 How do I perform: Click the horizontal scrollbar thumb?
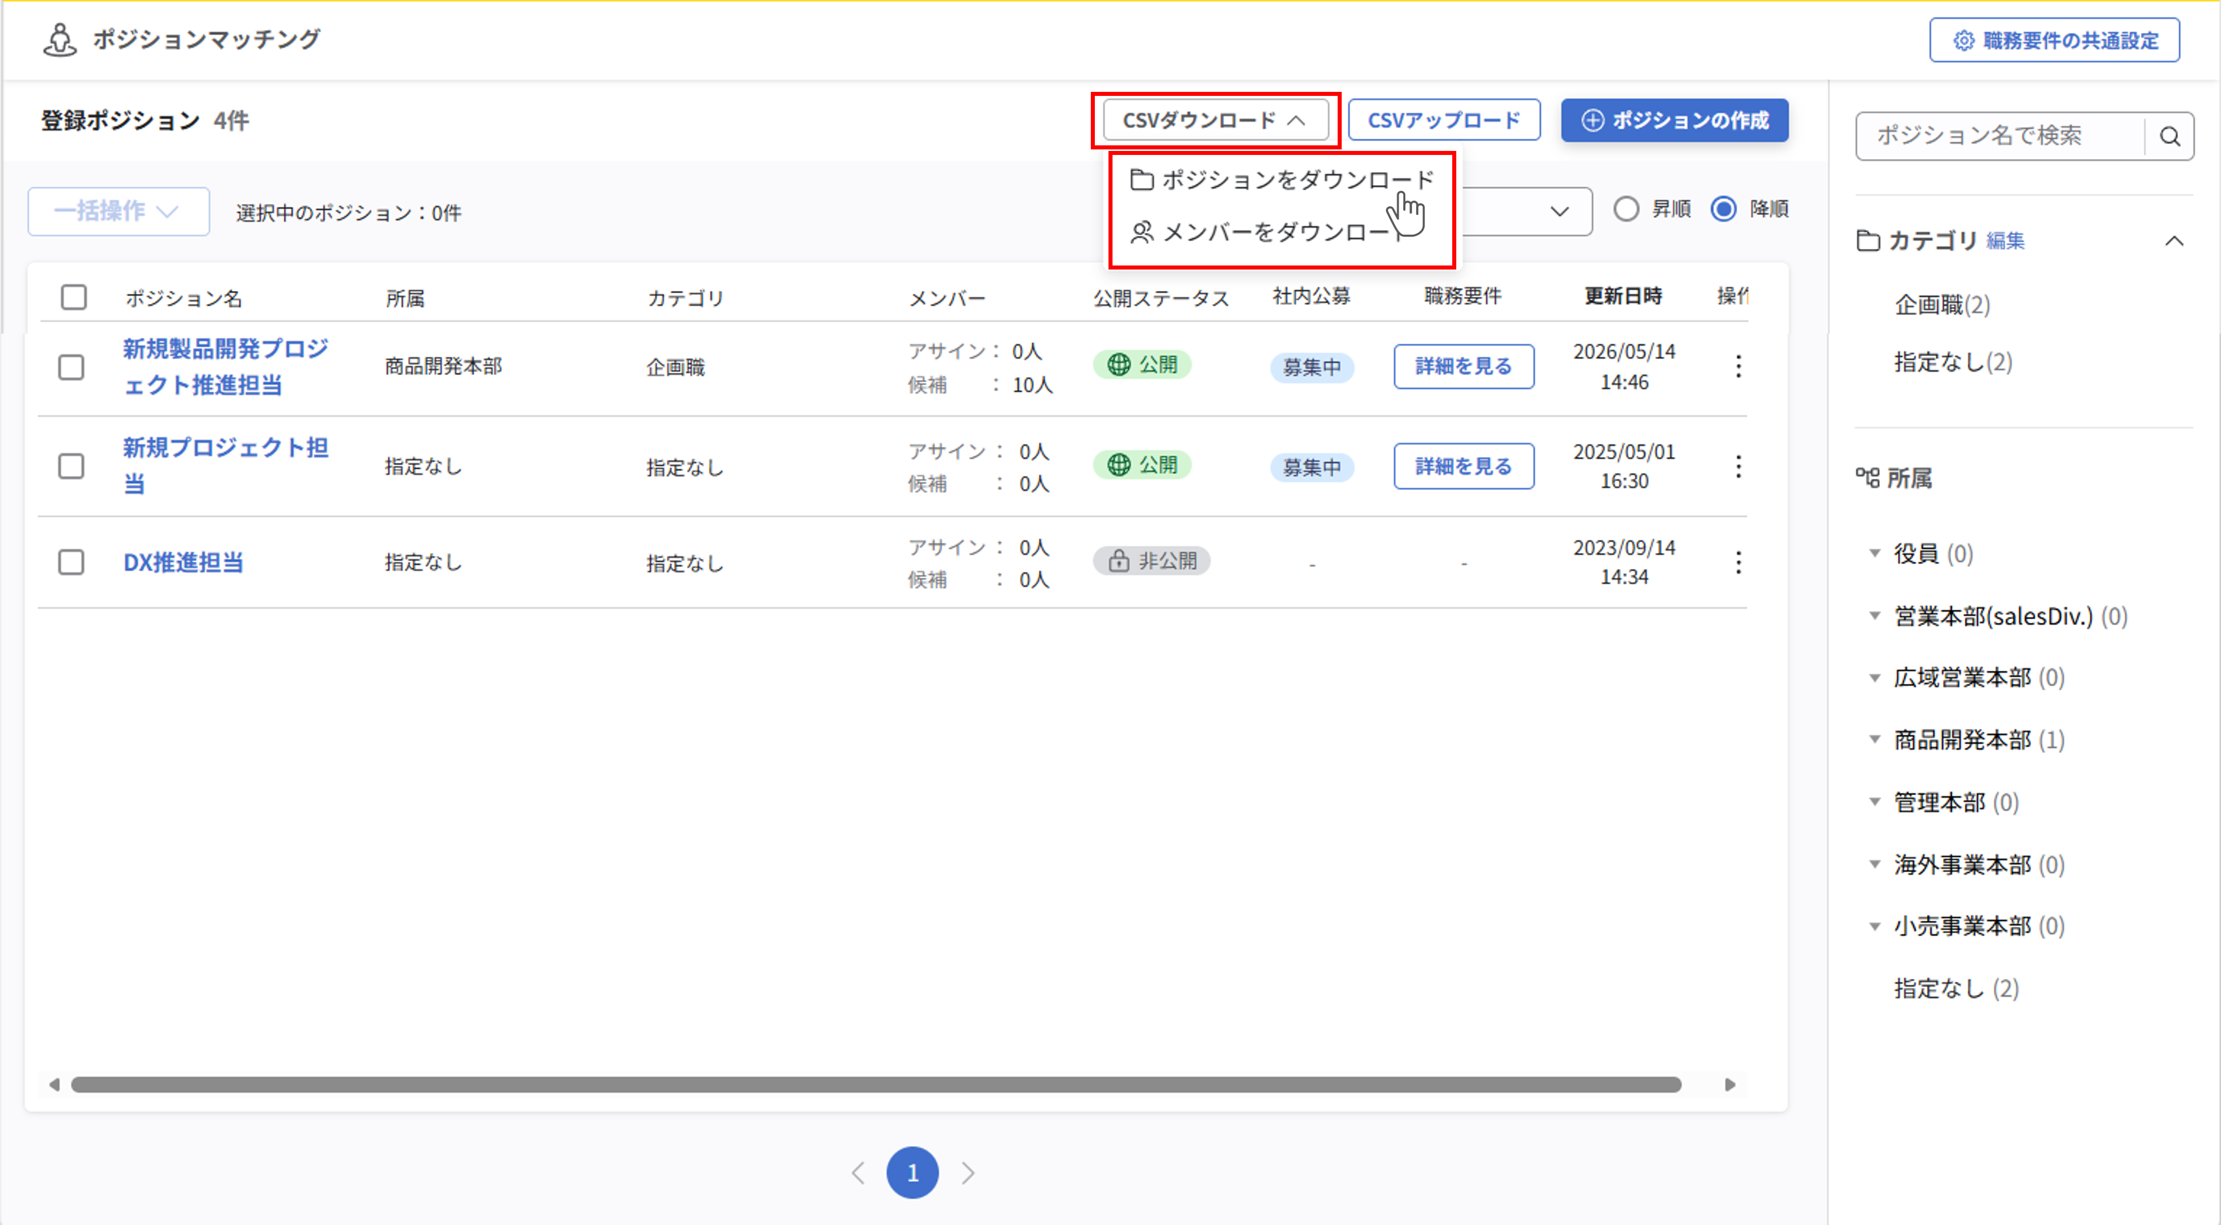pyautogui.click(x=876, y=1085)
